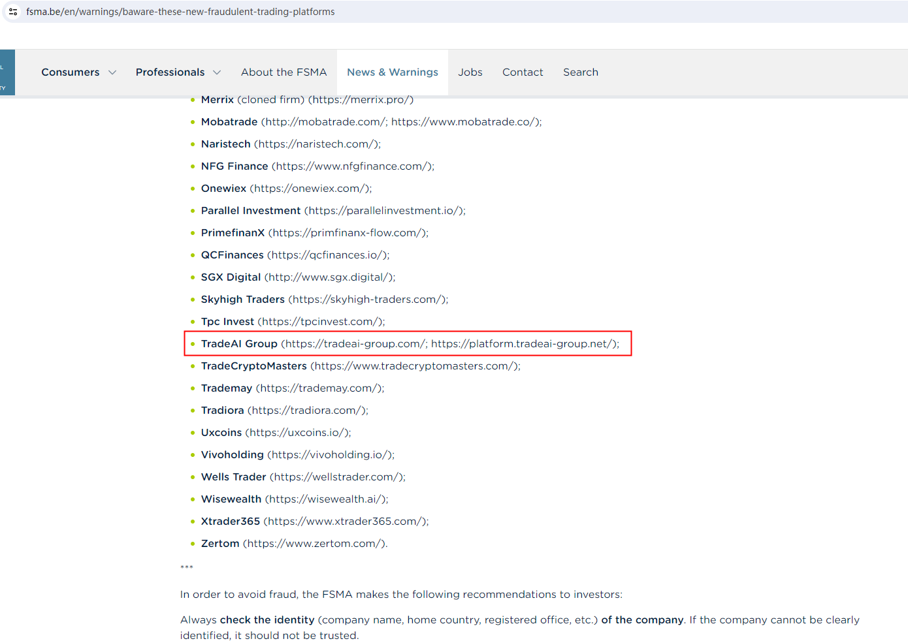908x641 pixels.
Task: Expand the Consumers dropdown chevron
Action: [112, 72]
